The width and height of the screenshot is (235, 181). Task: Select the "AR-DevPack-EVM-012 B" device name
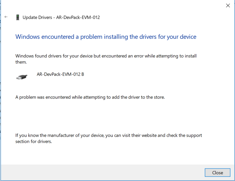[60, 74]
